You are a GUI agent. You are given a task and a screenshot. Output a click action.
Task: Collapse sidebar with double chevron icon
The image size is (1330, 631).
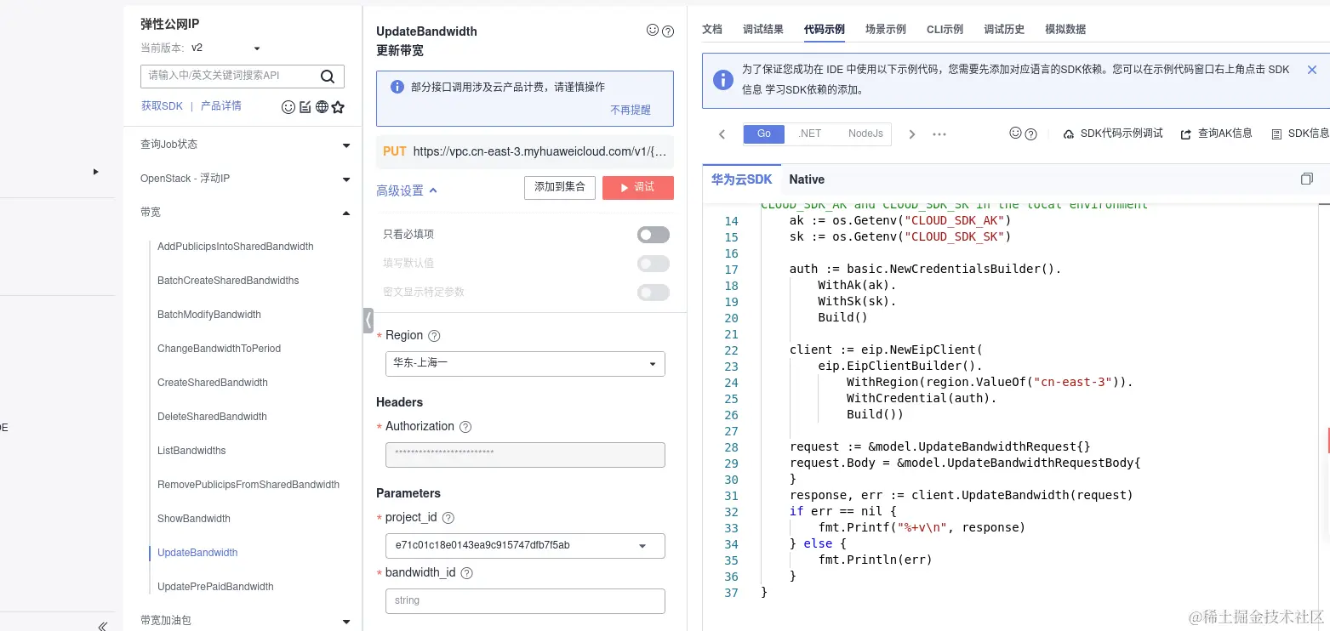pyautogui.click(x=102, y=626)
